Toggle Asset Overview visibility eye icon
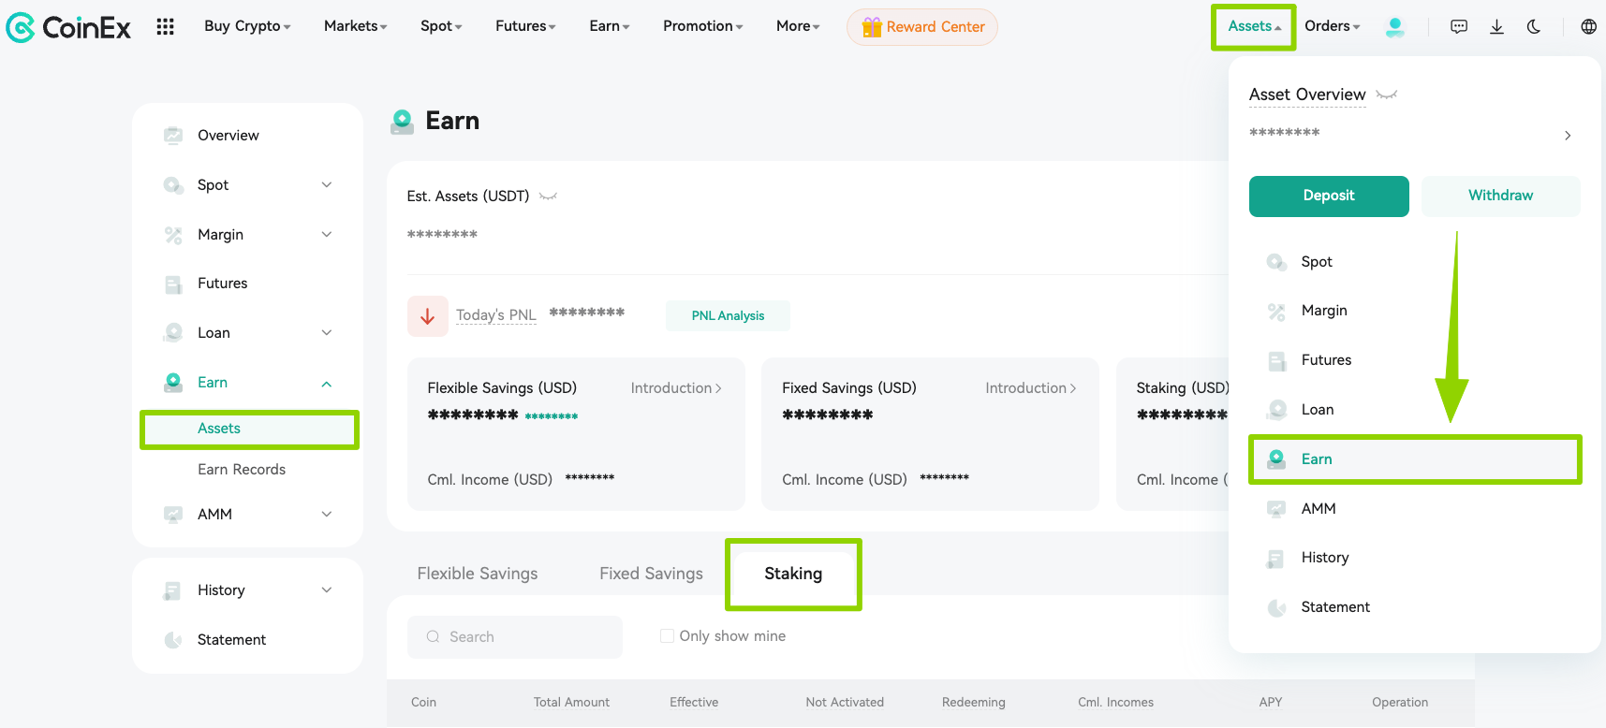The width and height of the screenshot is (1606, 728). click(1387, 95)
